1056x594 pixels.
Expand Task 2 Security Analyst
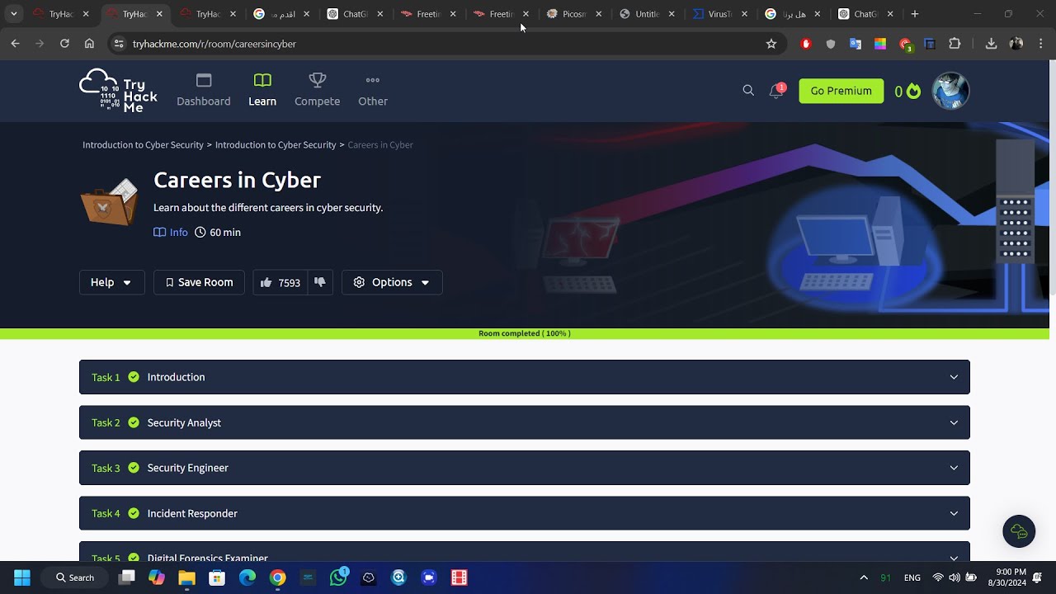(x=525, y=422)
